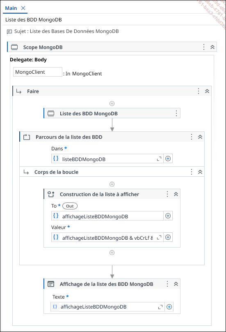Viewport: 226px width, 332px height.
Task: Collapse Parcours de la liste des BDD
Action: (200, 137)
